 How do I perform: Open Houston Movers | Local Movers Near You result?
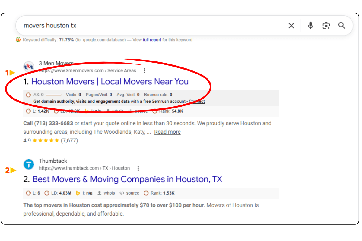[110, 82]
